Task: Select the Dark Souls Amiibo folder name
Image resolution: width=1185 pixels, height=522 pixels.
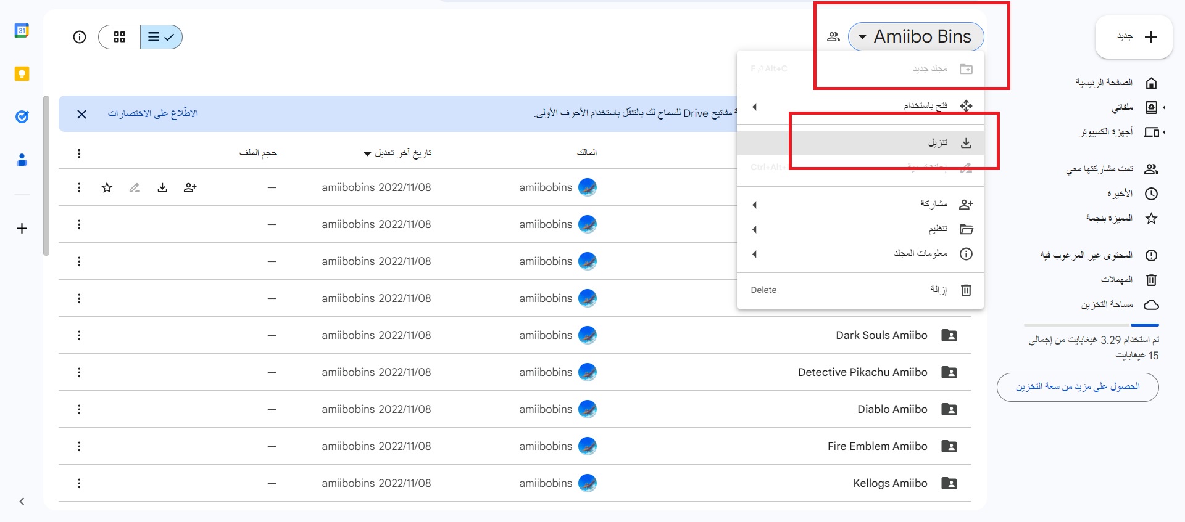Action: point(881,335)
